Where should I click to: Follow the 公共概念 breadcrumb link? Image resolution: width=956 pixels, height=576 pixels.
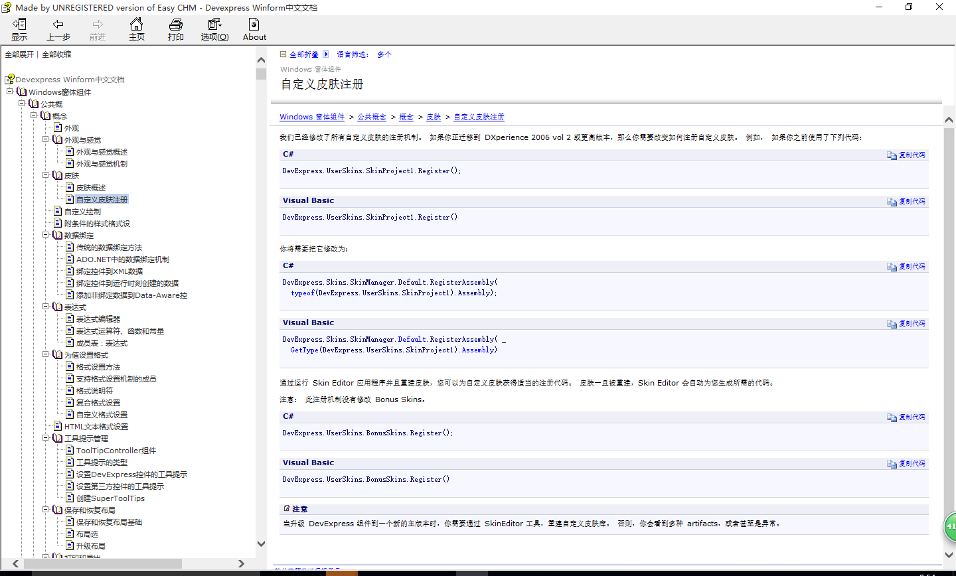[x=372, y=117]
